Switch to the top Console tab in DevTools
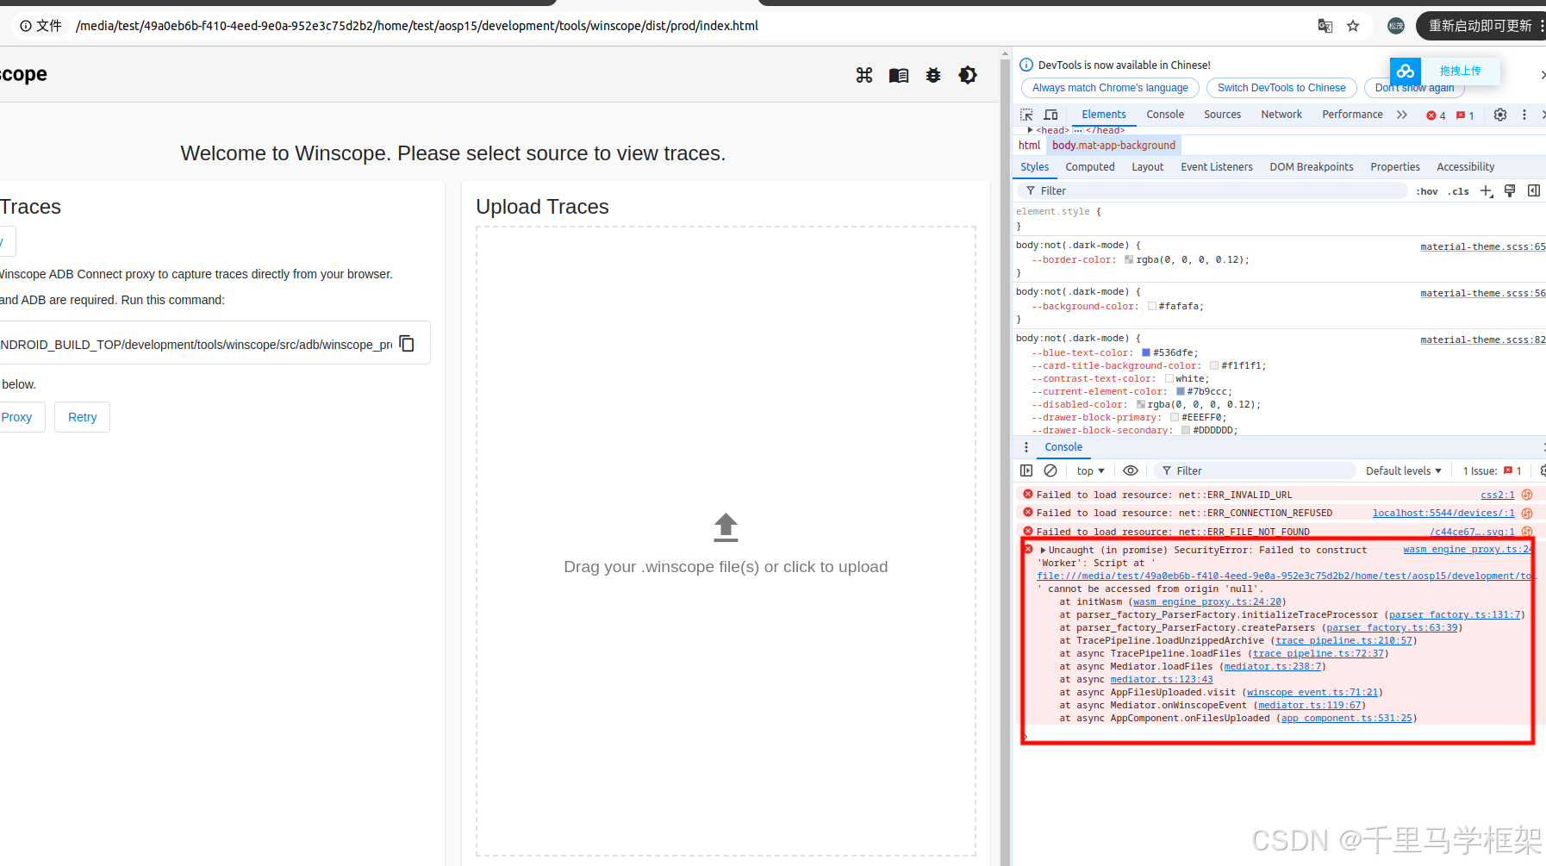This screenshot has height=866, width=1546. pos(1165,115)
